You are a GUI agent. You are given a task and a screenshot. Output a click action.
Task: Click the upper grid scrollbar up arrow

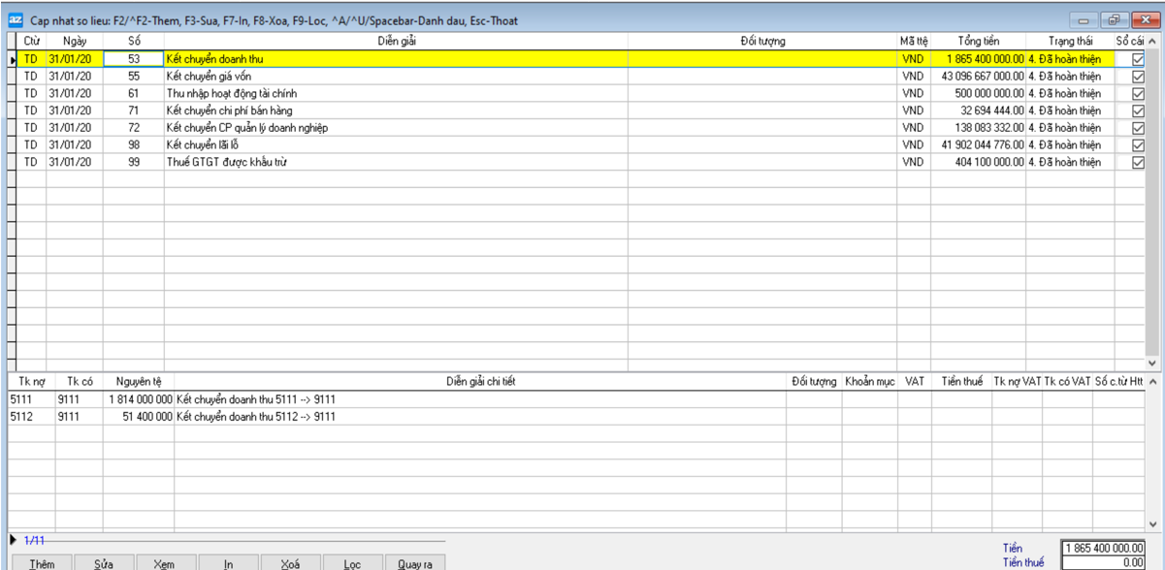pos(1152,42)
